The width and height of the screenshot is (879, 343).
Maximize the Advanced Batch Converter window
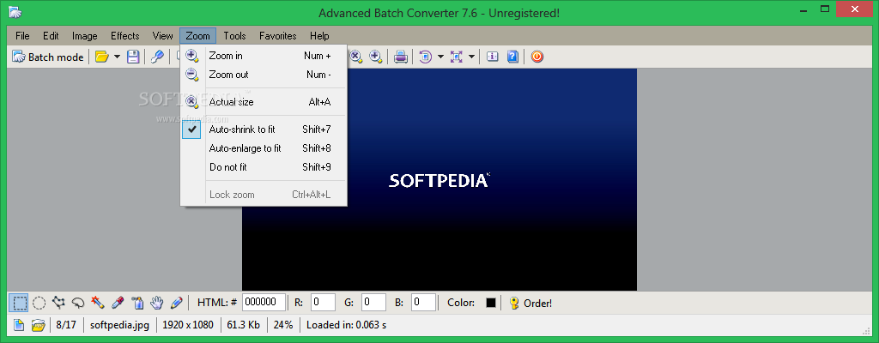824,9
